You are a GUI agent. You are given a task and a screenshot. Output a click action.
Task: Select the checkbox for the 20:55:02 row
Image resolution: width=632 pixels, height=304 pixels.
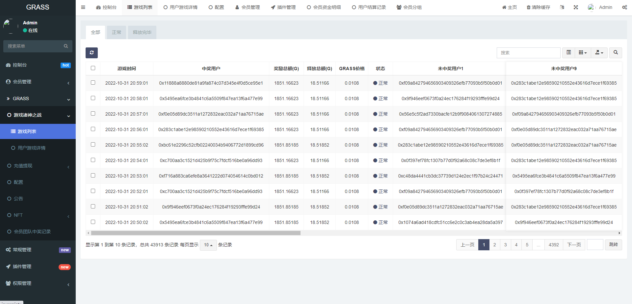93,145
